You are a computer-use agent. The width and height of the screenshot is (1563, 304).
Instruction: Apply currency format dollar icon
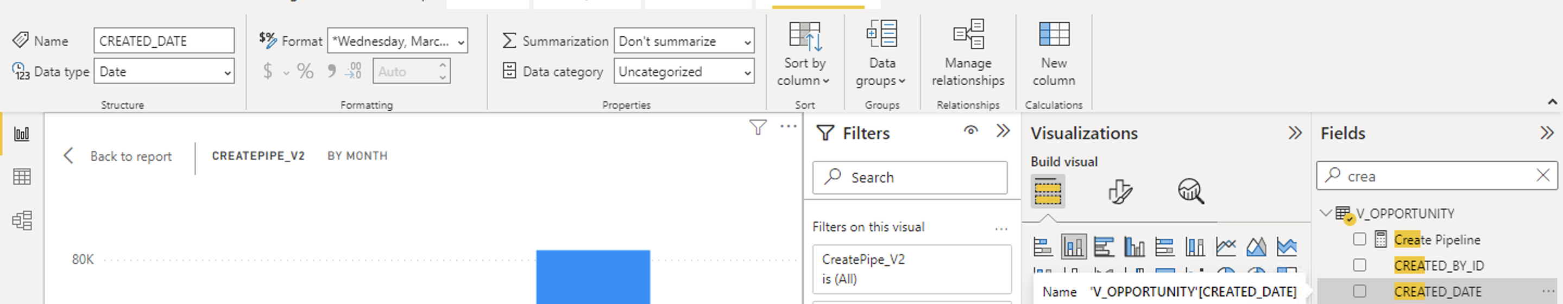(x=268, y=72)
